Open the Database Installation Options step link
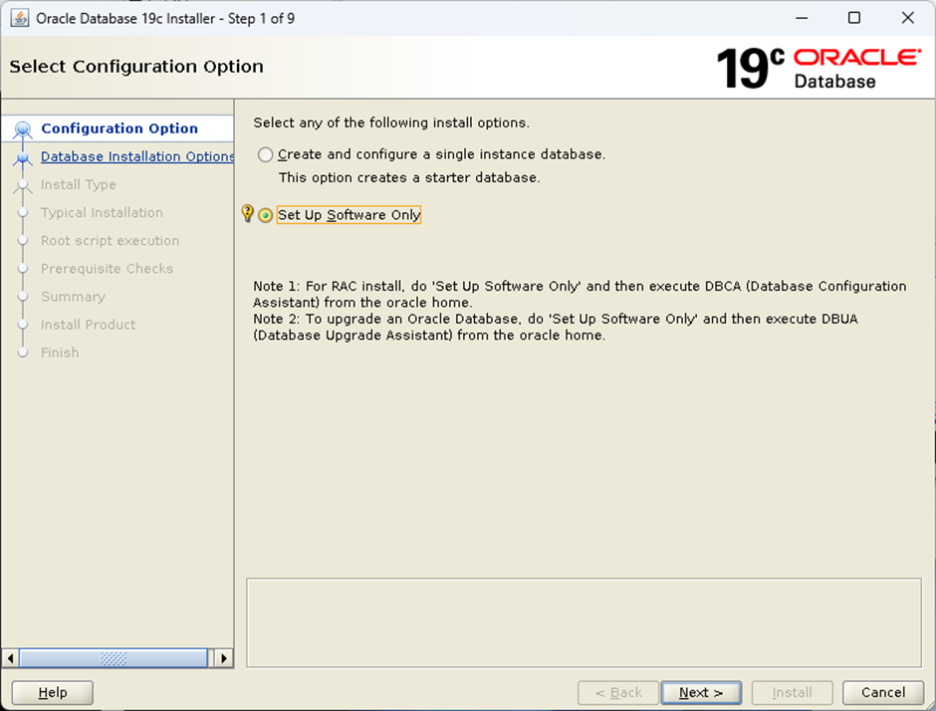Image resolution: width=936 pixels, height=711 pixels. pyautogui.click(x=137, y=156)
